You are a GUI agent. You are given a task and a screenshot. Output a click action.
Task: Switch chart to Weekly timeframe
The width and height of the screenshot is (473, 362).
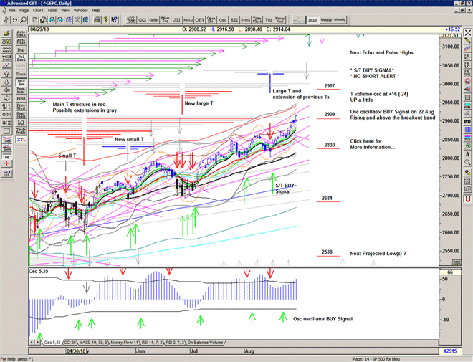326,20
